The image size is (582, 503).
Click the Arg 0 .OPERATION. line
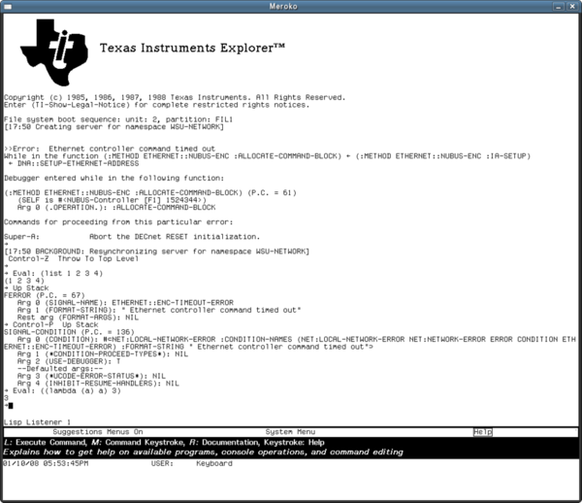tap(116, 207)
